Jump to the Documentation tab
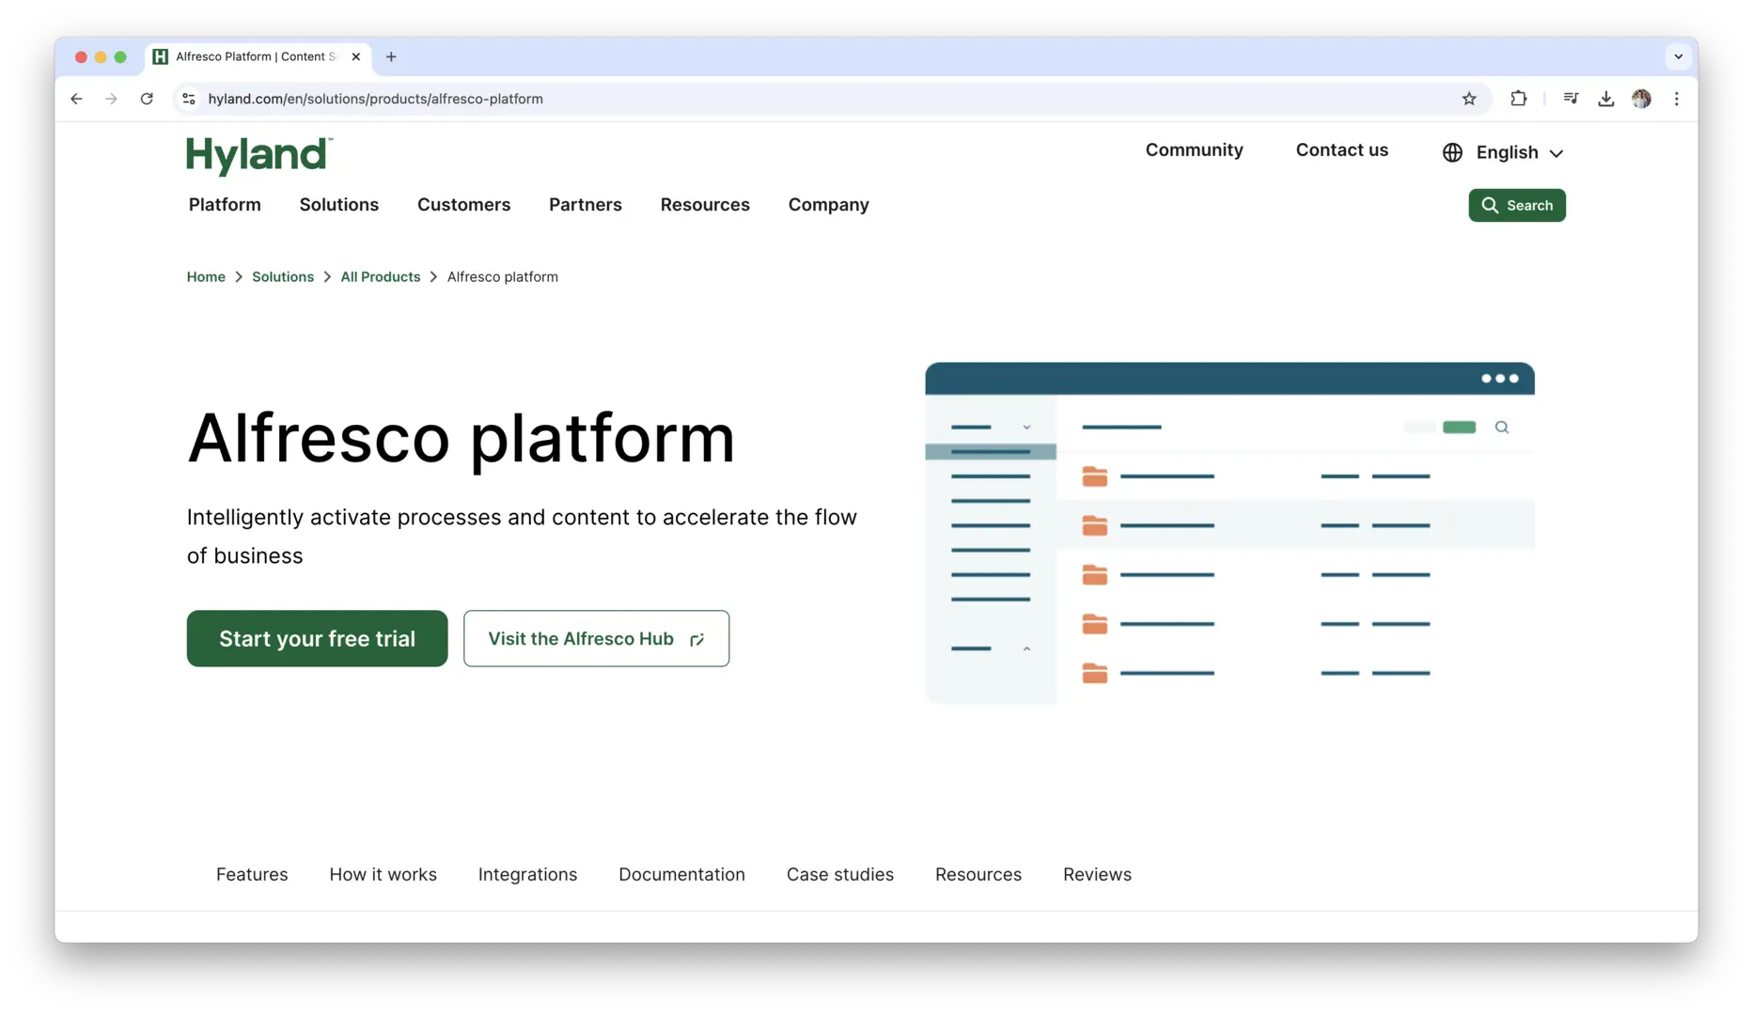This screenshot has height=1015, width=1753. (x=681, y=874)
